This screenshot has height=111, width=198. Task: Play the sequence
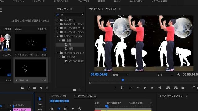[x=145, y=88]
